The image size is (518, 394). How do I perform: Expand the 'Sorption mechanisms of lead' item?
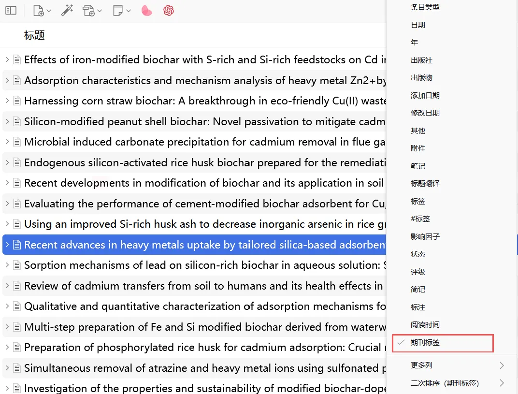click(x=7, y=265)
